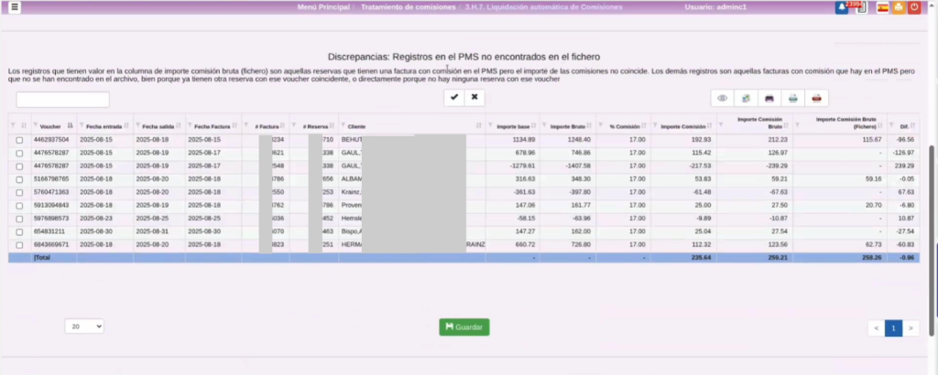Open the filter on the Voucher column
This screenshot has width=938, height=375.
point(35,125)
